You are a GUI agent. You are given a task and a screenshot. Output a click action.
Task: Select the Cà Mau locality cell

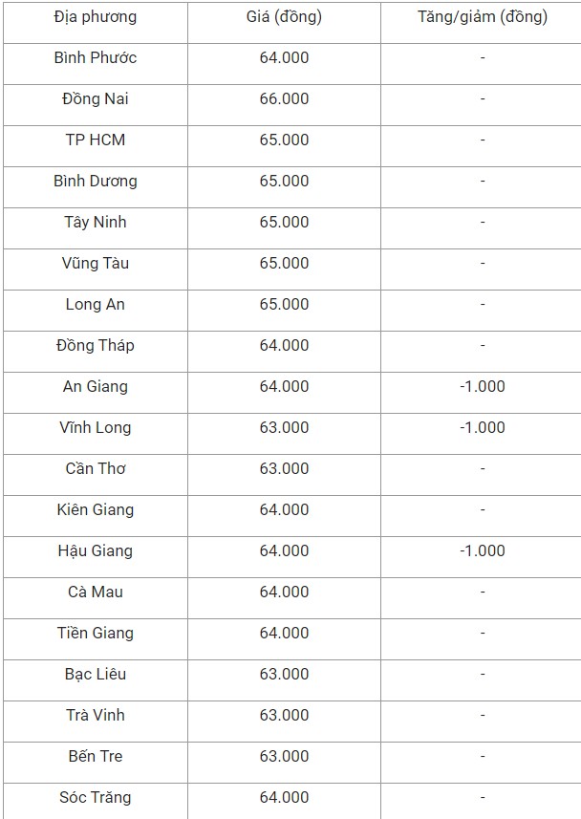tap(96, 593)
